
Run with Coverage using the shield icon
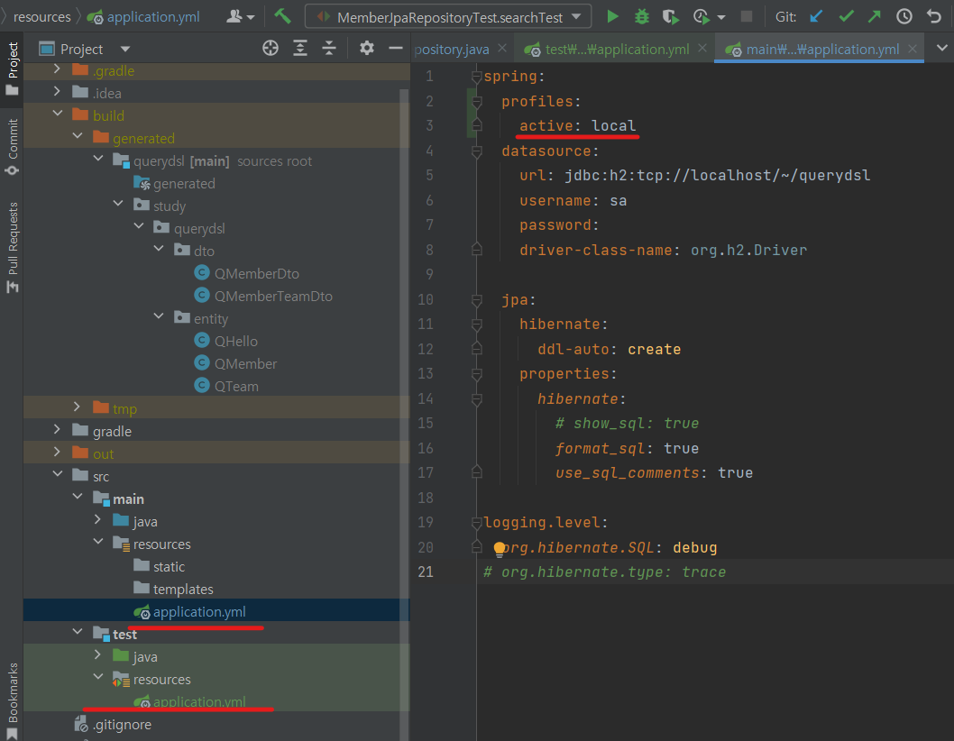tap(669, 16)
